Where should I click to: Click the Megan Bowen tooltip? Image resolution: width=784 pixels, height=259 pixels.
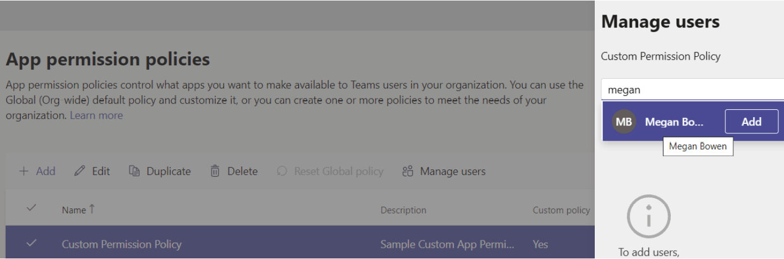click(x=698, y=146)
